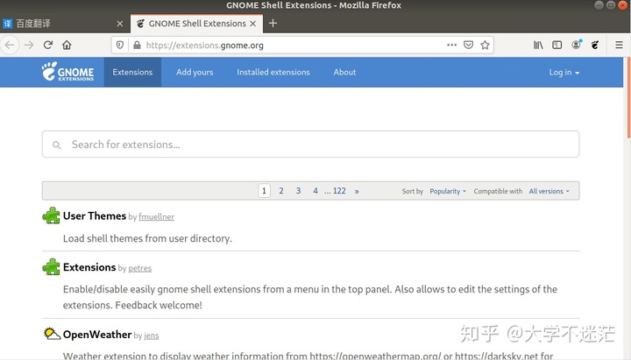Go to page 3 of results
The image size is (631, 360).
pos(298,191)
